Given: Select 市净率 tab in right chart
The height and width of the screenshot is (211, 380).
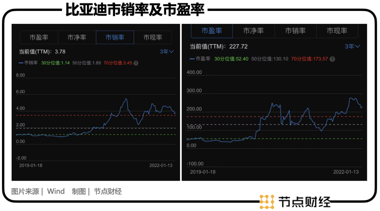Looking at the screenshot, I should 253,31.
